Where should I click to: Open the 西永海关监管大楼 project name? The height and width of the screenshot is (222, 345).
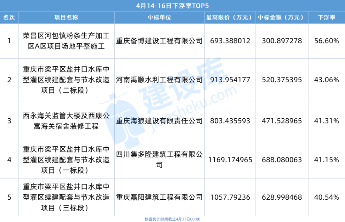point(66,121)
